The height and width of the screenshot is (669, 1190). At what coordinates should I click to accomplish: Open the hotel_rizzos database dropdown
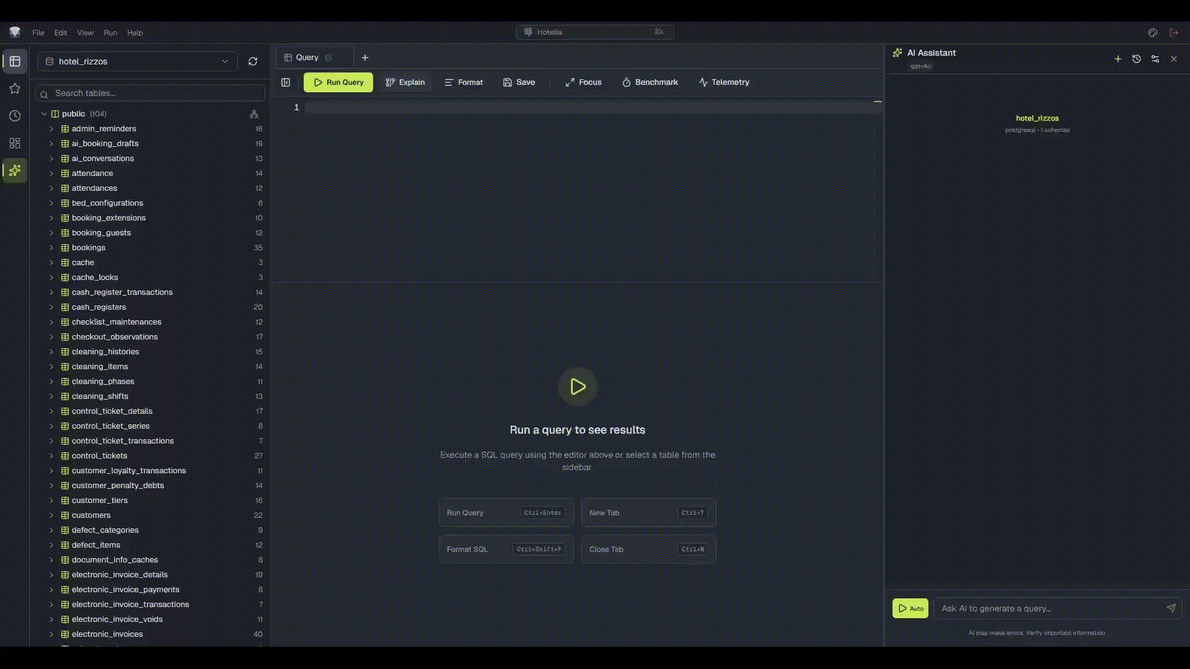pos(224,61)
